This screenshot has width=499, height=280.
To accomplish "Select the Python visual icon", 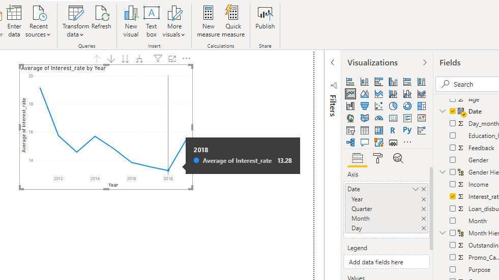I will (x=407, y=130).
